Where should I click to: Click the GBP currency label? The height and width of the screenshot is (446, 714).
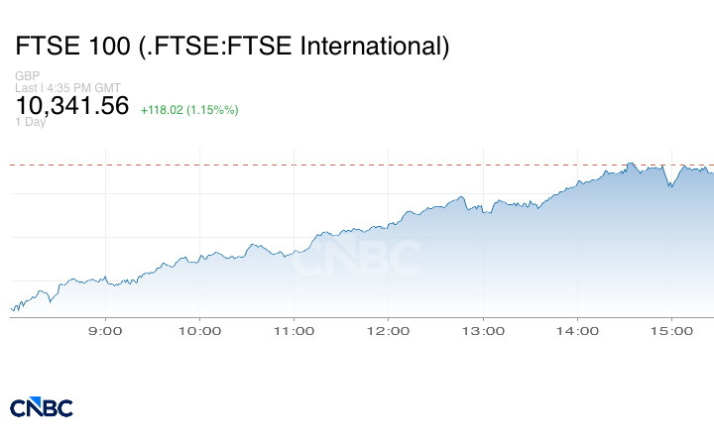click(x=28, y=76)
